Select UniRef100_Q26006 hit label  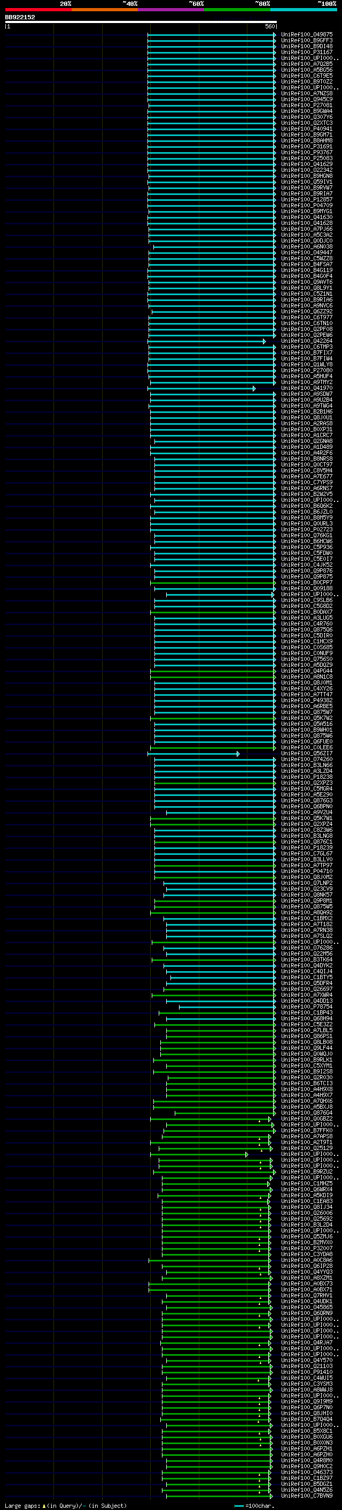(x=306, y=1213)
